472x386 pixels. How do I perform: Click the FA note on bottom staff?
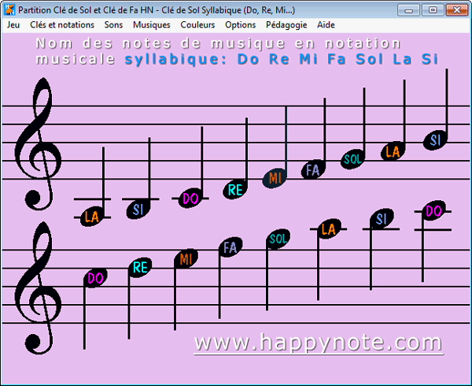[x=230, y=247]
